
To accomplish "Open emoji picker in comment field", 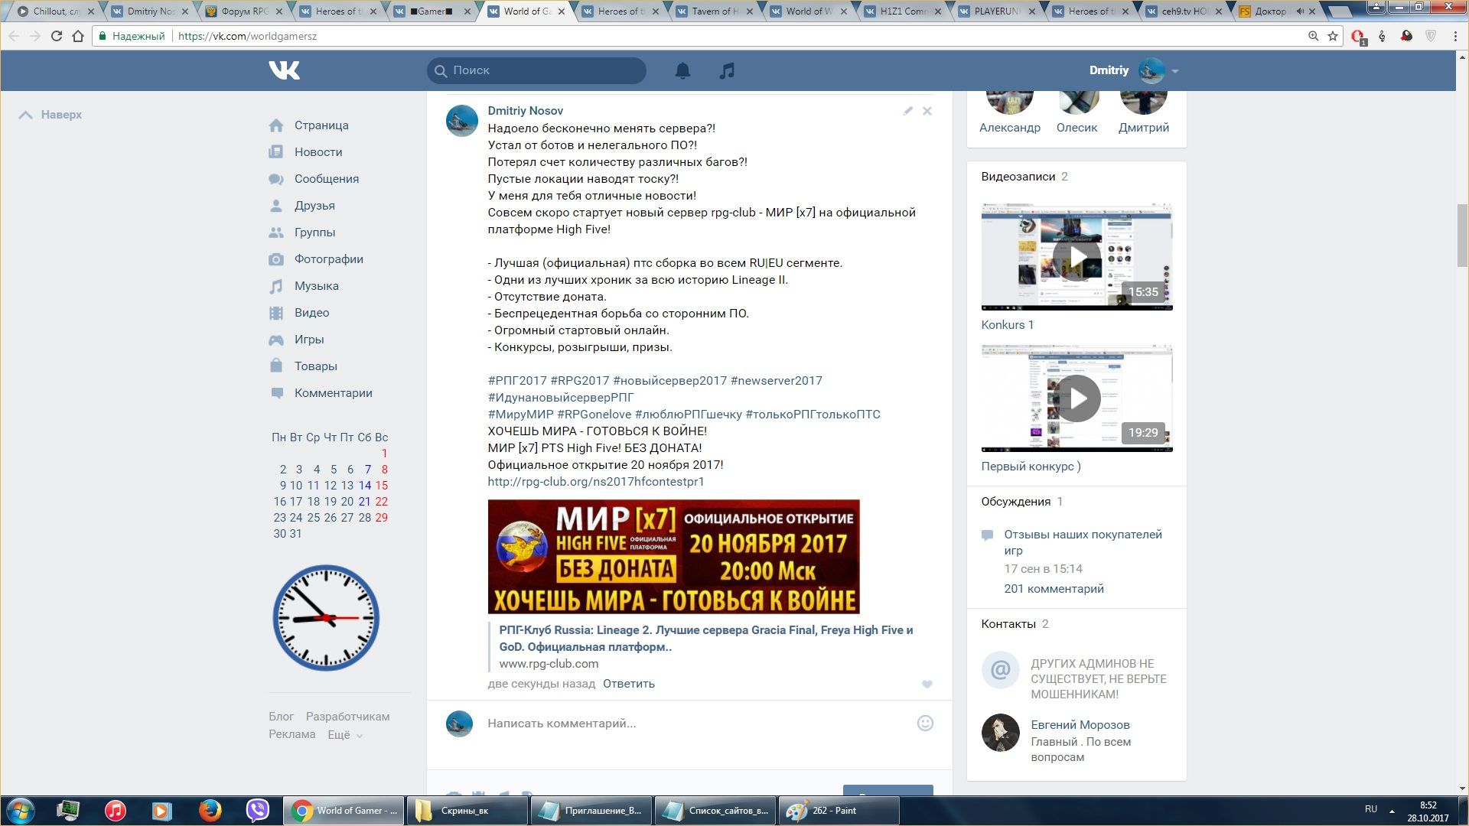I will (x=925, y=724).
